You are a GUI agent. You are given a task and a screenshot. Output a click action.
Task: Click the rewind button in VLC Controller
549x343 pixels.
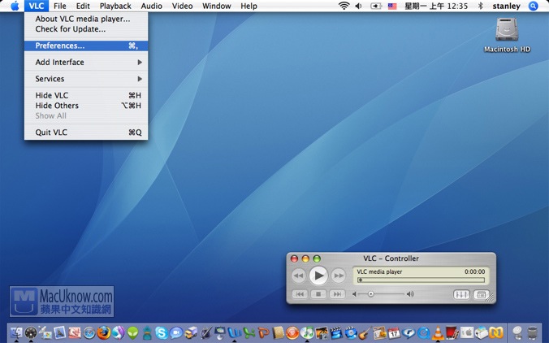(x=299, y=276)
